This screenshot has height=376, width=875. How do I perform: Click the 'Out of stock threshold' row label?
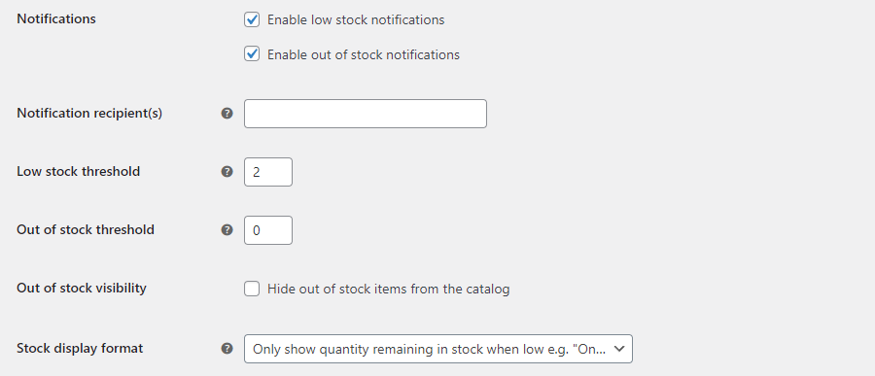click(86, 229)
